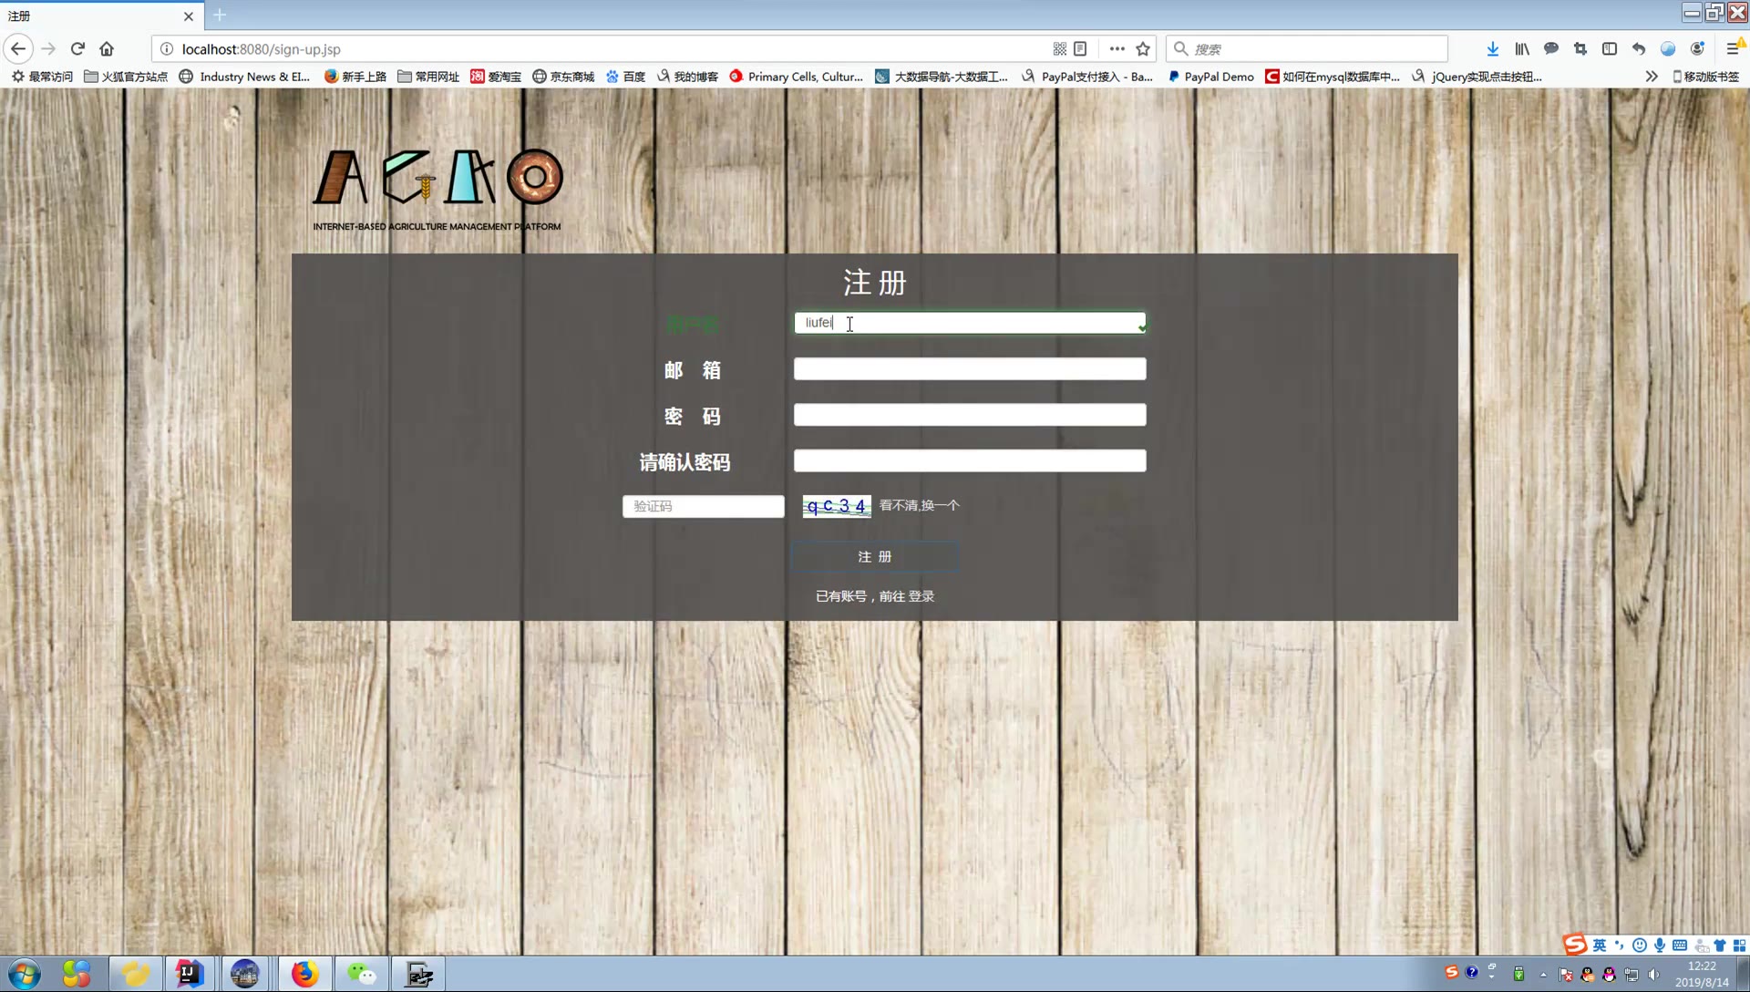1750x992 pixels.
Task: Close the 注册 browser tab
Action: (188, 15)
